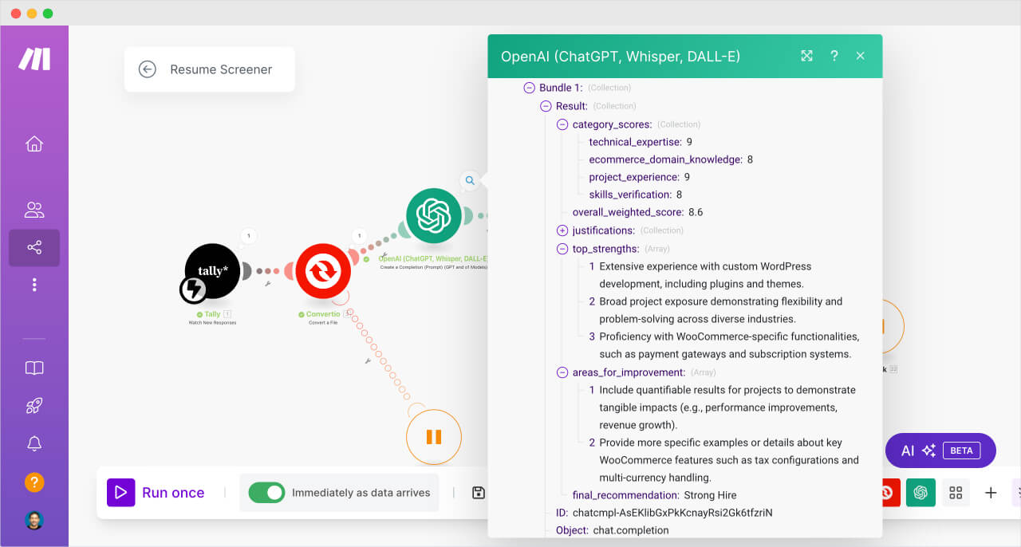Collapse the category_scores collection
Screen dimensions: 1021x547
point(562,124)
